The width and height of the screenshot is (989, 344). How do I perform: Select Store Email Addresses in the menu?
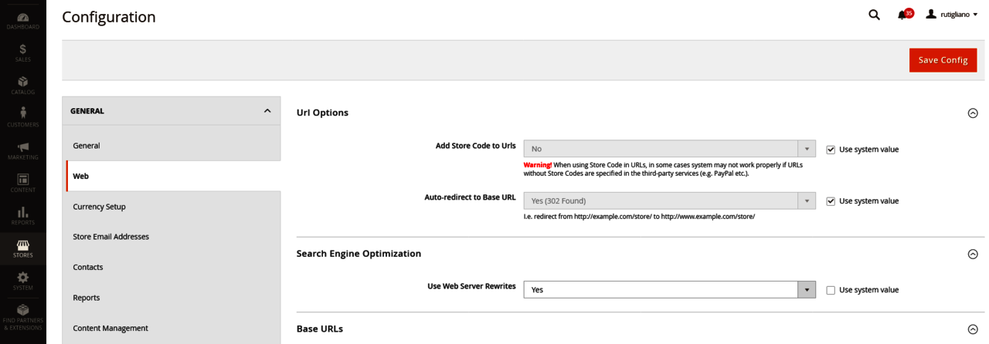pyautogui.click(x=110, y=237)
